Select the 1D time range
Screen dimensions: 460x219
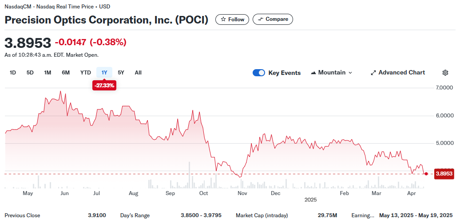(x=12, y=73)
